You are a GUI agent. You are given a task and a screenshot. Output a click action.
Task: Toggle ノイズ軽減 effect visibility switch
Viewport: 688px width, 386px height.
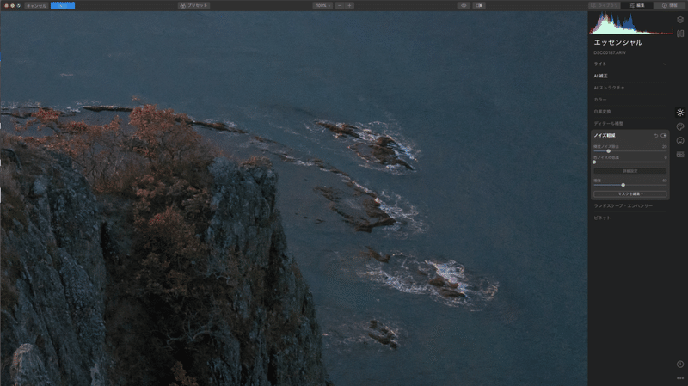pyautogui.click(x=663, y=136)
